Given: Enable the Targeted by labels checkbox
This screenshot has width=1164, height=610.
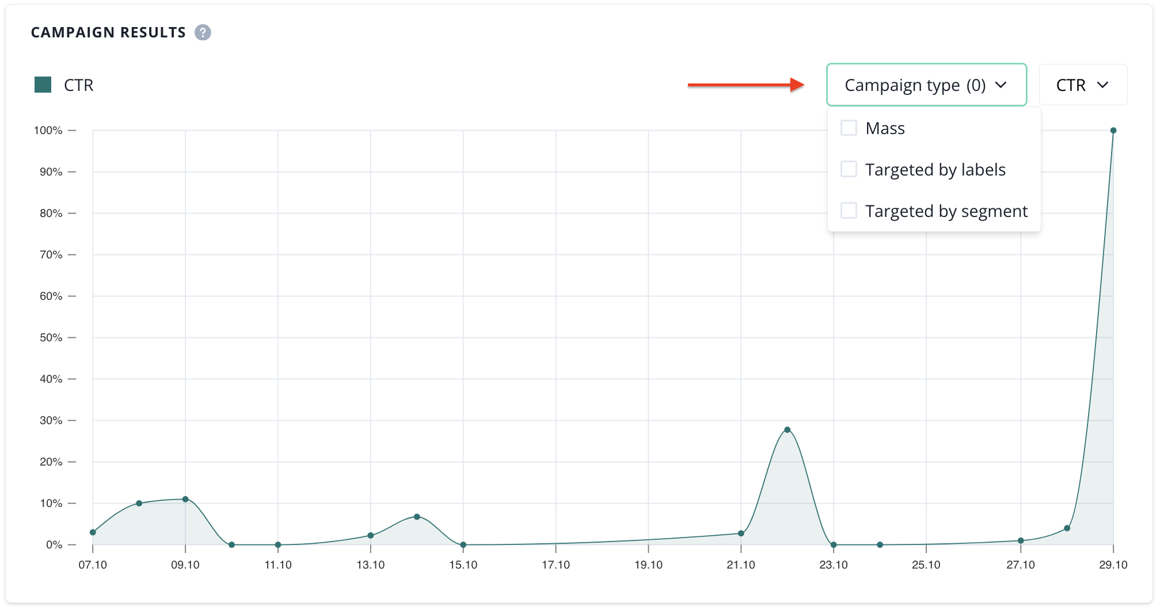Looking at the screenshot, I should pyautogui.click(x=849, y=169).
